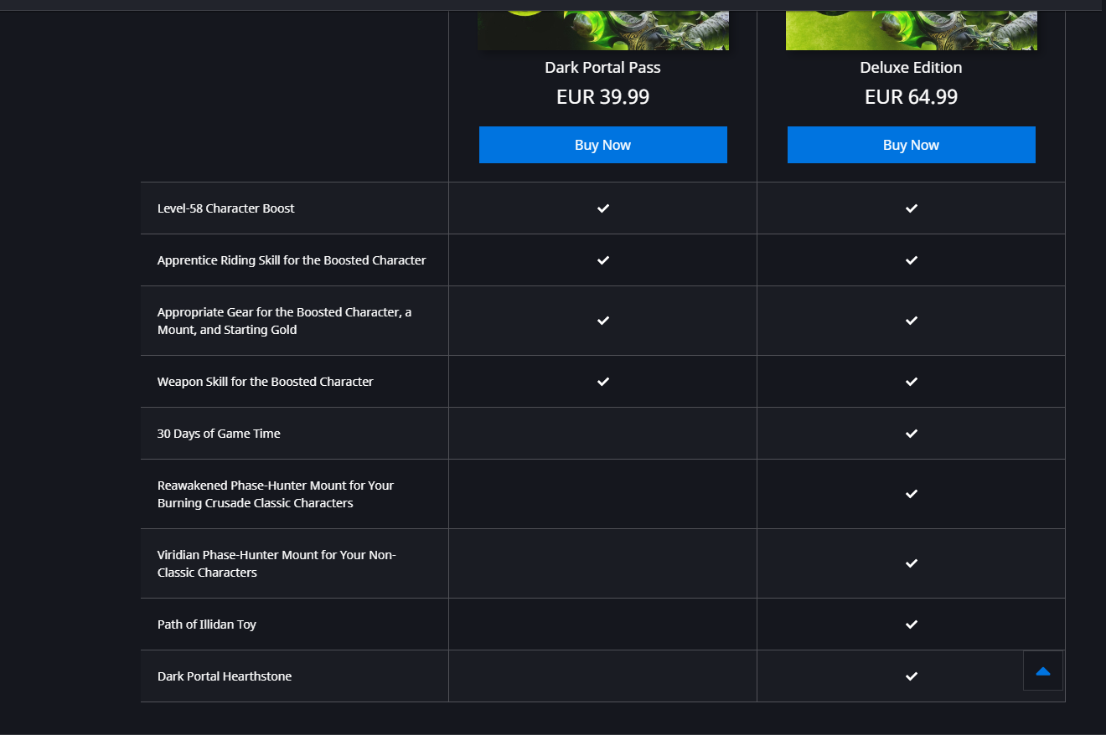The height and width of the screenshot is (735, 1106).
Task: Click Deluxe checkmark for 30 Days Game Time
Action: 912,434
